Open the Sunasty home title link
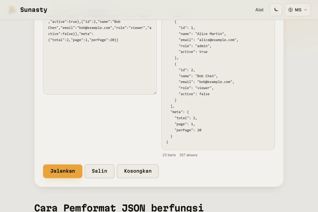Viewport: 318px width, 212px height. [34, 10]
